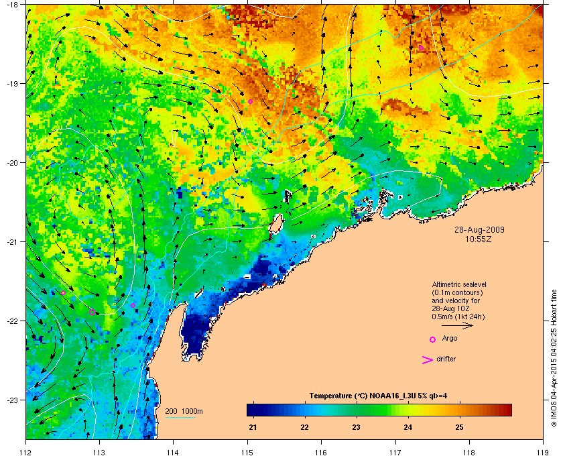Screen dimensions: 563x456
Task: Click the longitude axis label 112
Action: pyautogui.click(x=26, y=453)
